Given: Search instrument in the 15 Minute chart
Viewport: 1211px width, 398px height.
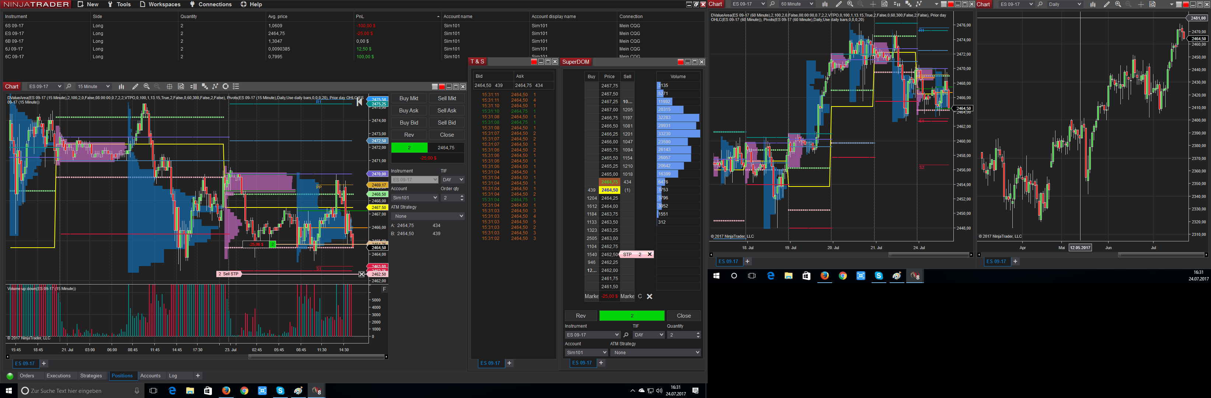Looking at the screenshot, I should point(69,87).
